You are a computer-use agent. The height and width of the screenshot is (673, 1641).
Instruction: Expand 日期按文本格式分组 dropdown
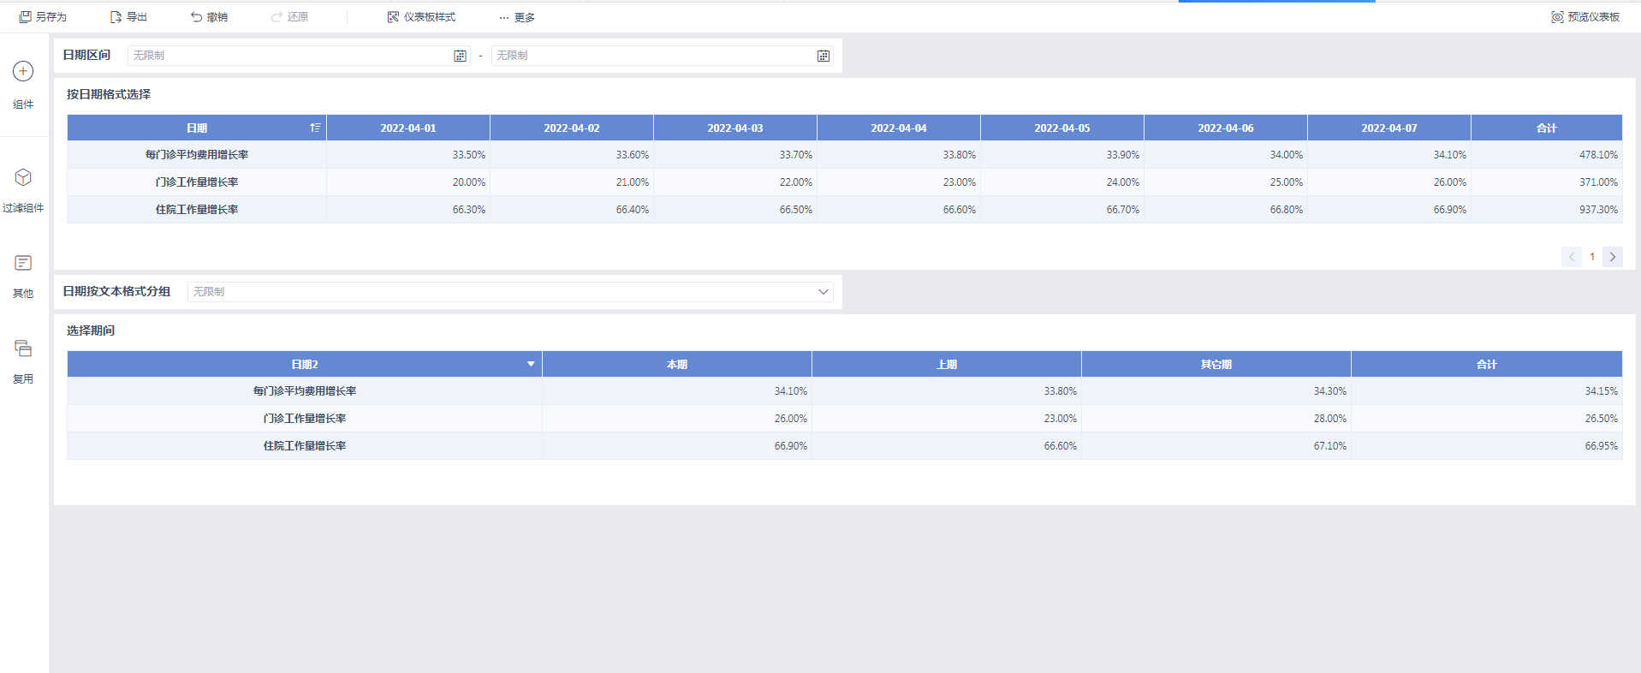point(823,292)
